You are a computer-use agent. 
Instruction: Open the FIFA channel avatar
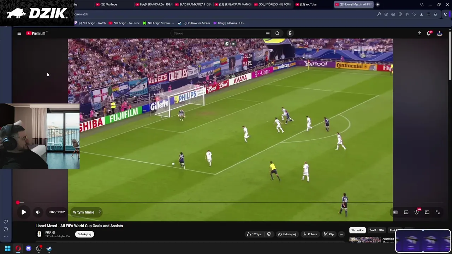[x=39, y=234]
